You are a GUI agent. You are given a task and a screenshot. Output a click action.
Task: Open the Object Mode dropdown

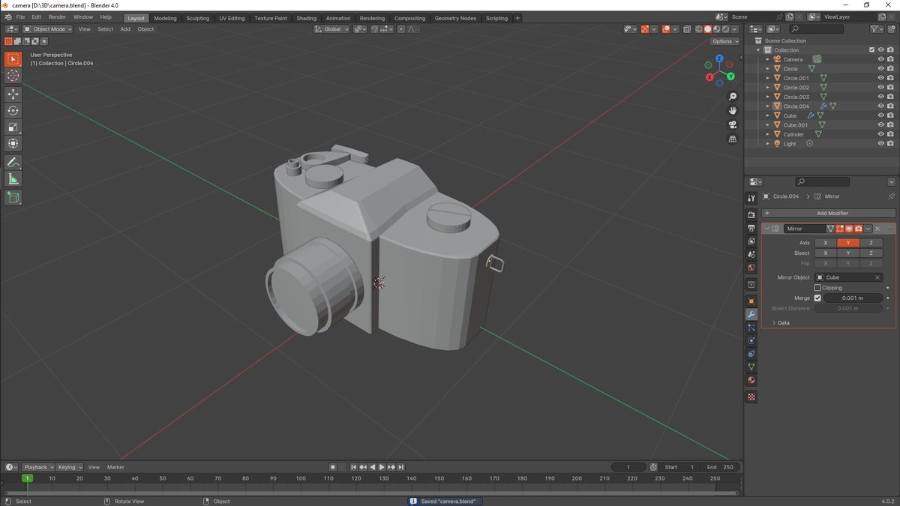(47, 29)
